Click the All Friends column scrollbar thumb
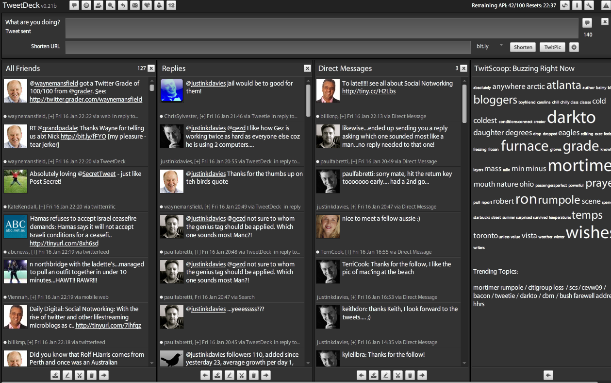611x383 pixels. coord(151,87)
